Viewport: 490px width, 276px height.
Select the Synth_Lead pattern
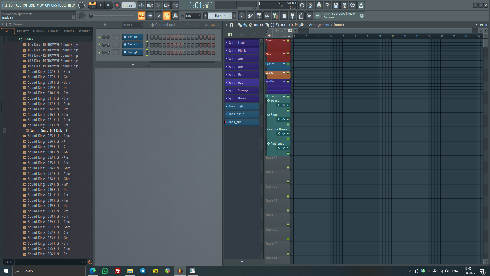pyautogui.click(x=242, y=43)
